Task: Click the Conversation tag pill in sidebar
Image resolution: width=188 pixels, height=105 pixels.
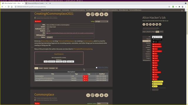Action: click(157, 51)
